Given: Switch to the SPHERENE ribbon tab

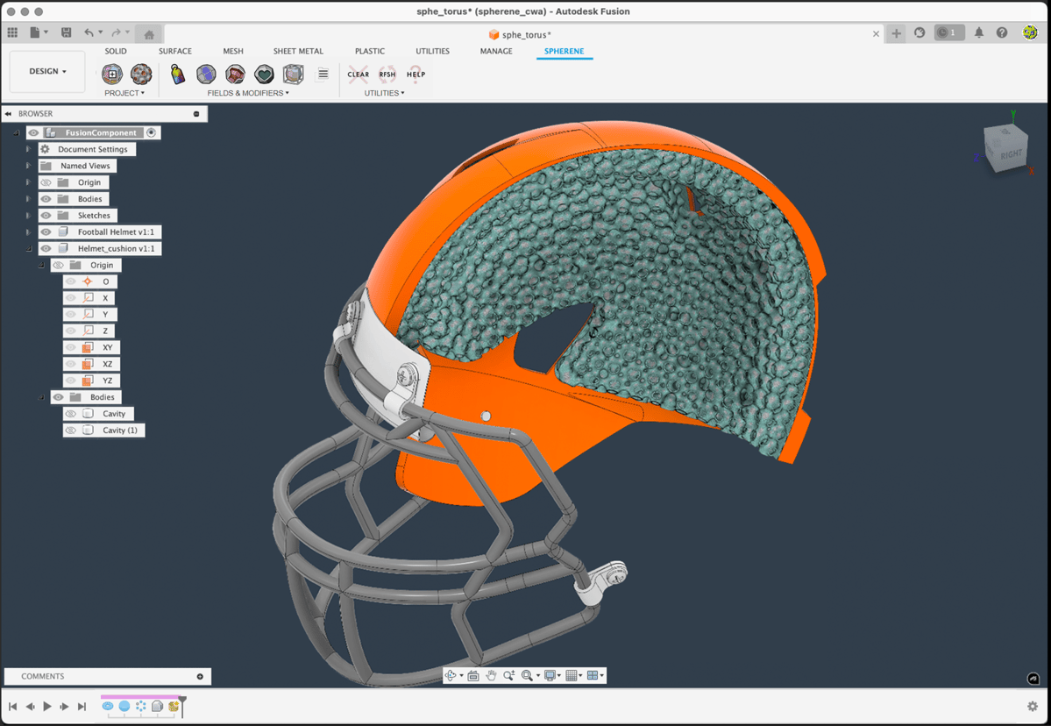Looking at the screenshot, I should 564,51.
